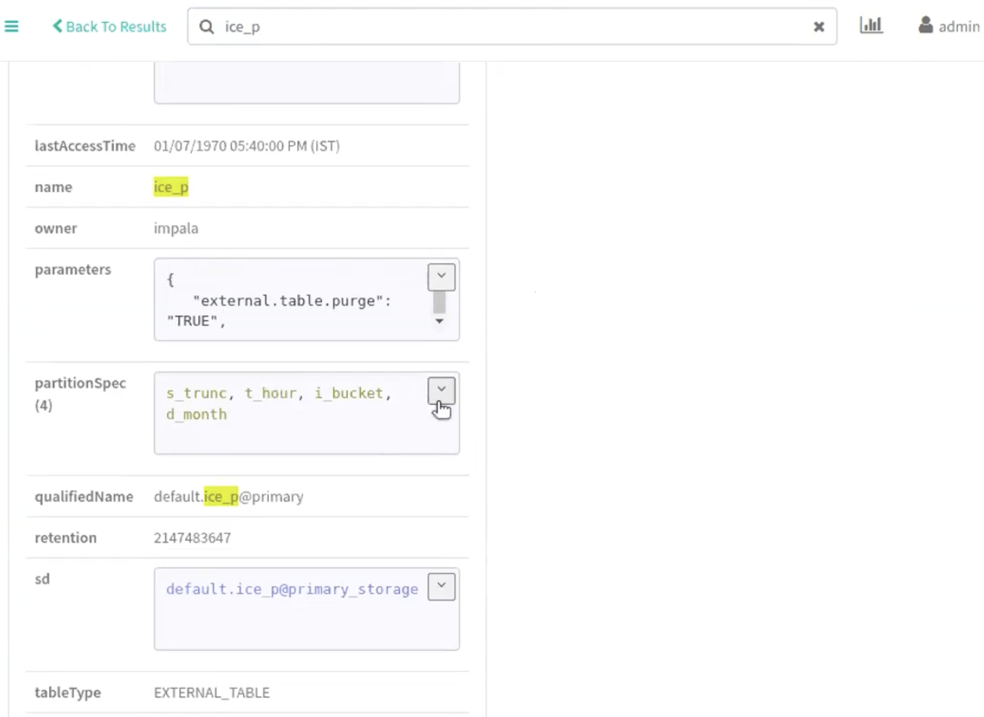
Task: Open the hamburger side menu
Action: (x=11, y=26)
